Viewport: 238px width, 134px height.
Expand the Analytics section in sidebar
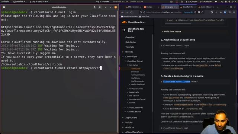(123, 127)
